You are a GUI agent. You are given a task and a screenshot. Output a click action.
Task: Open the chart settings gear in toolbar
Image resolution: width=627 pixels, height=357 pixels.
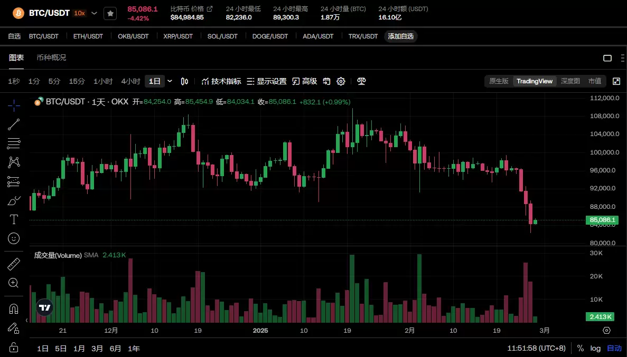point(341,81)
